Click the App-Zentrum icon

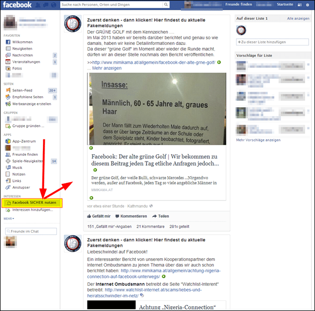point(8,141)
